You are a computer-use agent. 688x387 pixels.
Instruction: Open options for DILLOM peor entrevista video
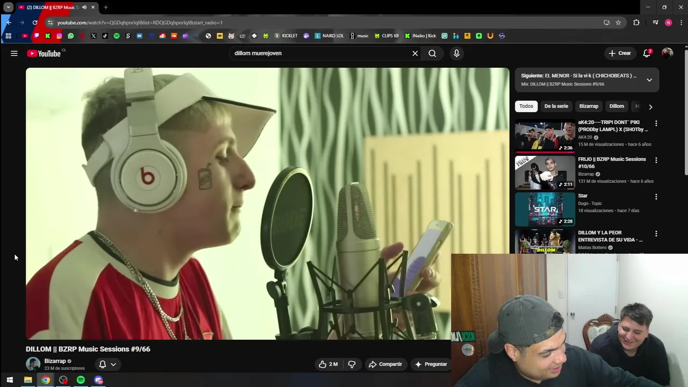[x=656, y=234]
